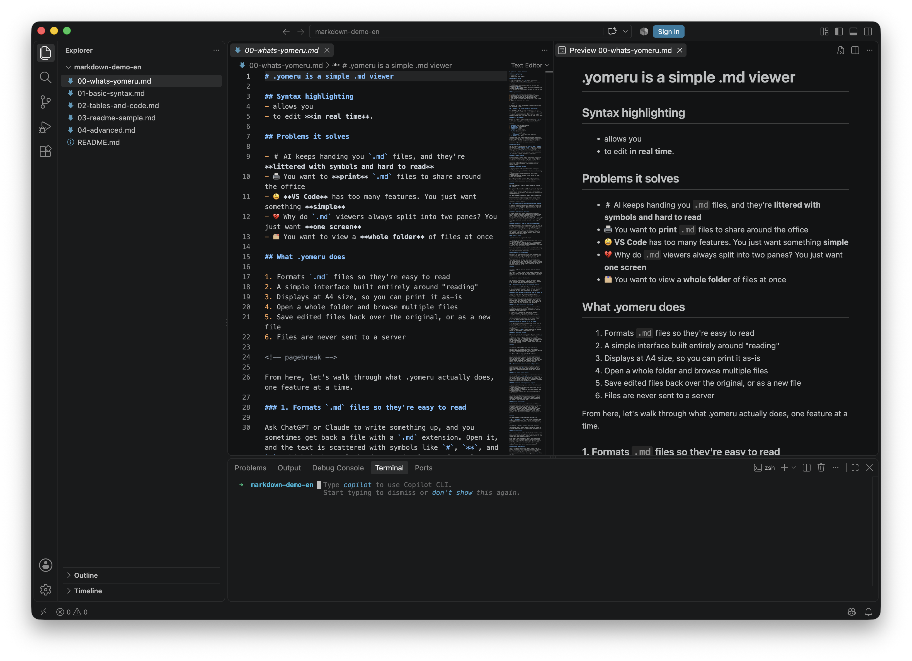Open the chat dropdown arrow in title bar
The image size is (912, 661).
tap(625, 31)
